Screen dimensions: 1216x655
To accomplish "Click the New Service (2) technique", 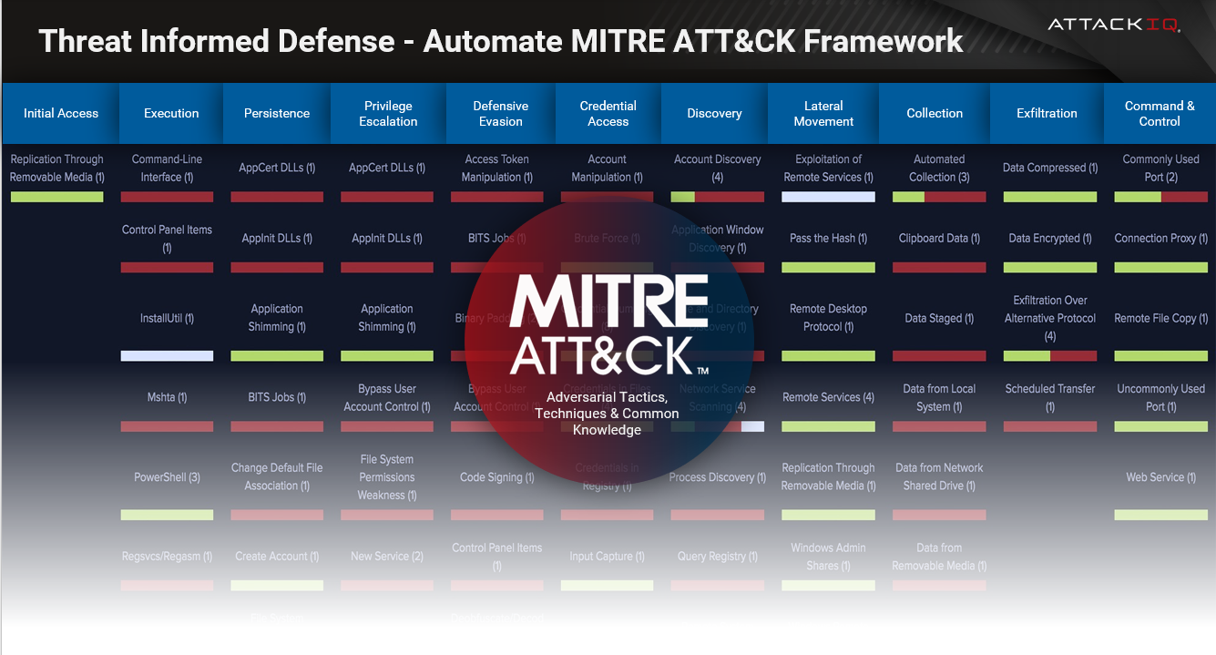I will tap(387, 556).
